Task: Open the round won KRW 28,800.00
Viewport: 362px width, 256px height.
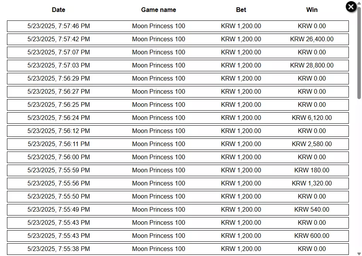Action: point(178,66)
